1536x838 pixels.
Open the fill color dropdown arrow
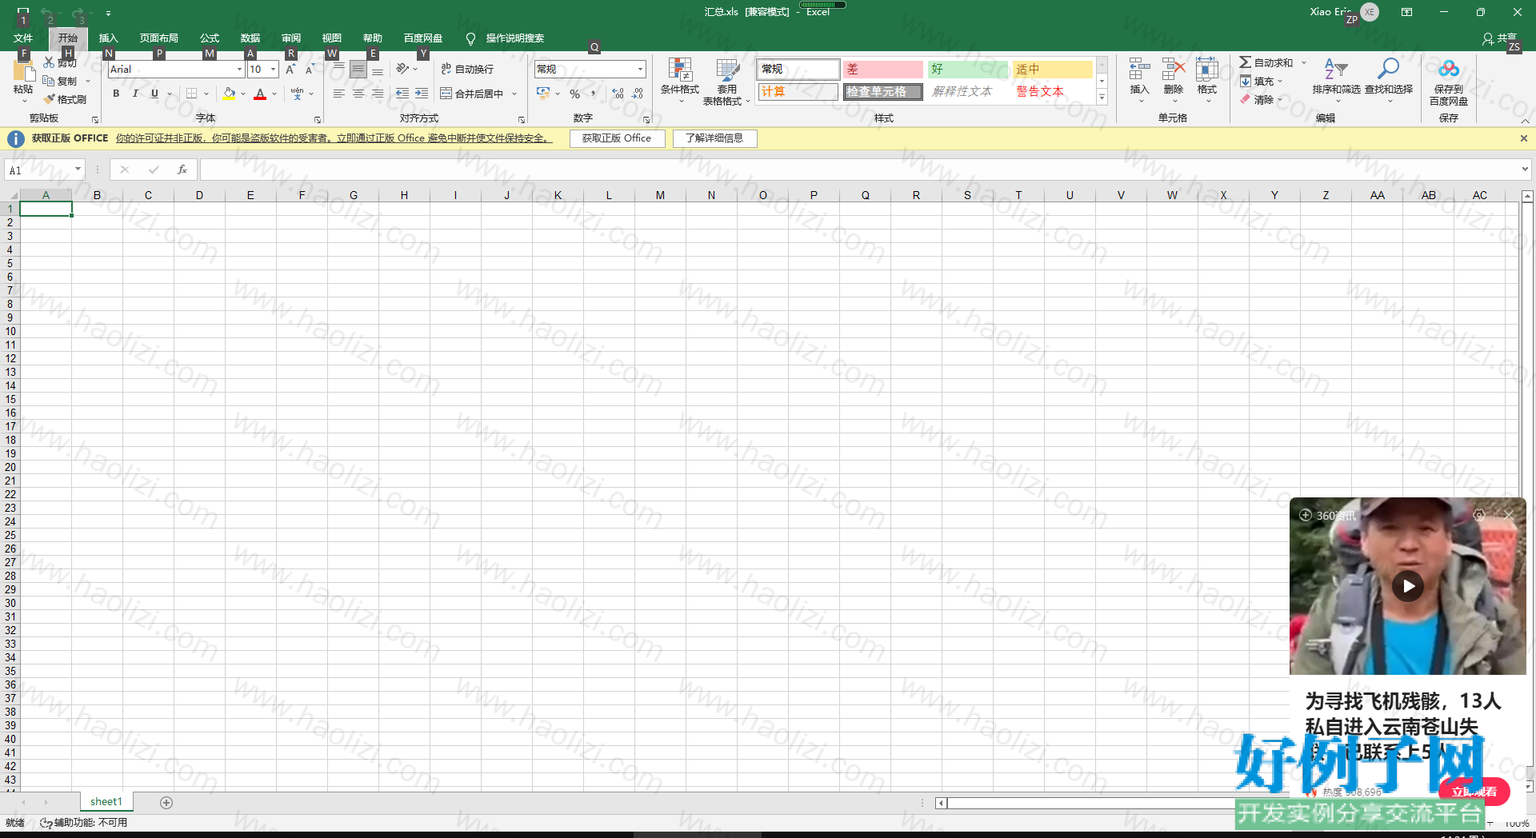coord(243,94)
